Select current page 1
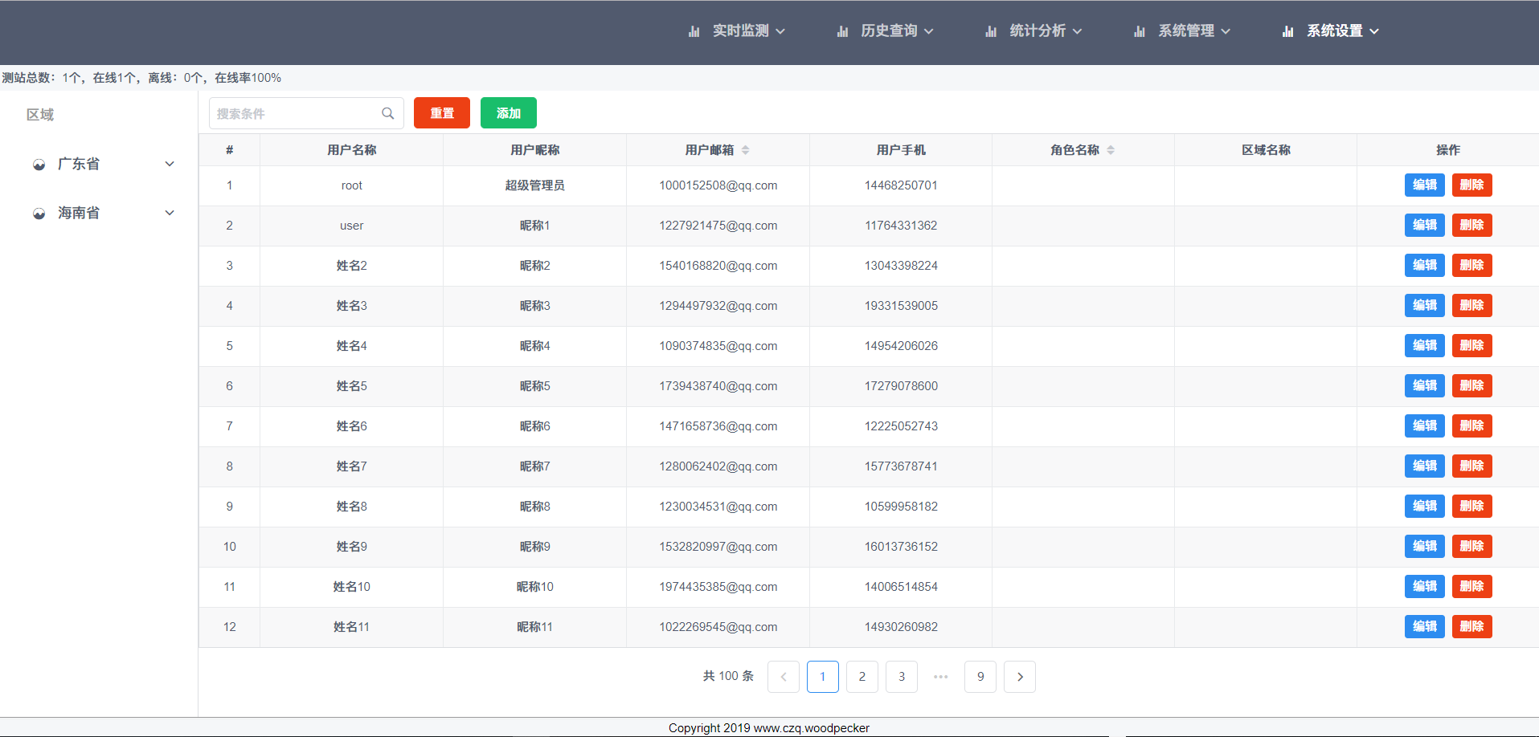This screenshot has height=737, width=1539. click(x=823, y=677)
